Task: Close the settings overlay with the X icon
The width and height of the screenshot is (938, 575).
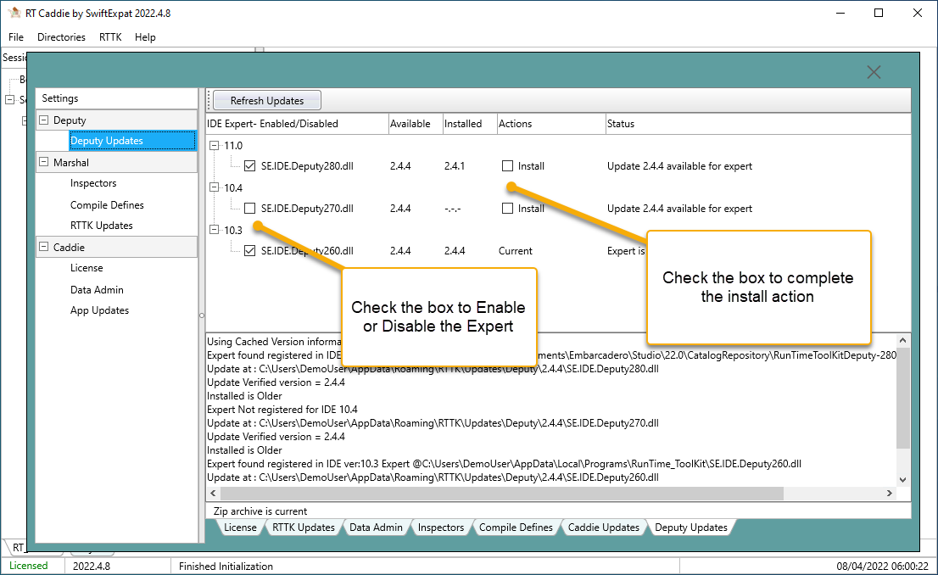Action: click(874, 73)
